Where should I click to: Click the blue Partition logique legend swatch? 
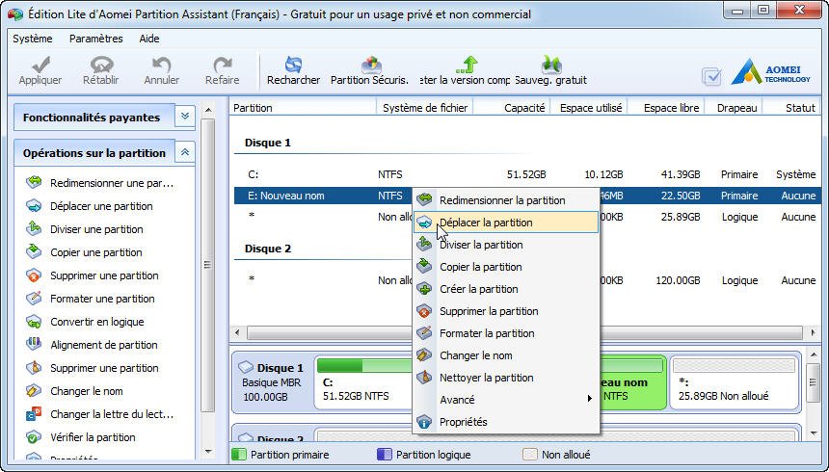[x=385, y=455]
